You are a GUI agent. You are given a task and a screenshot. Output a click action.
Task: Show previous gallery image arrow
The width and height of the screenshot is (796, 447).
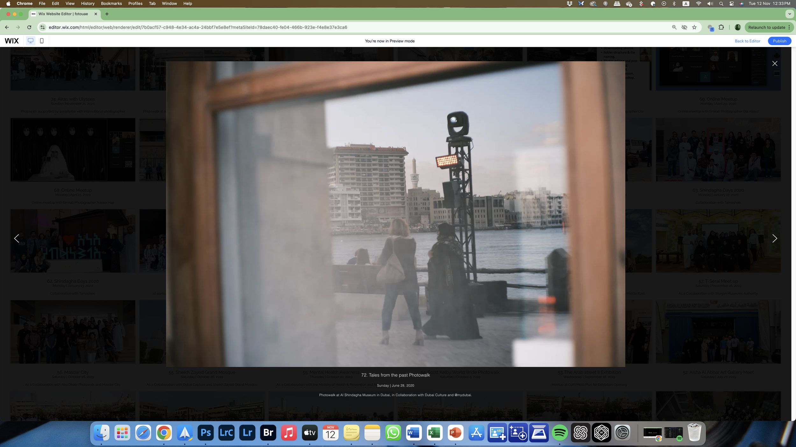tap(17, 238)
